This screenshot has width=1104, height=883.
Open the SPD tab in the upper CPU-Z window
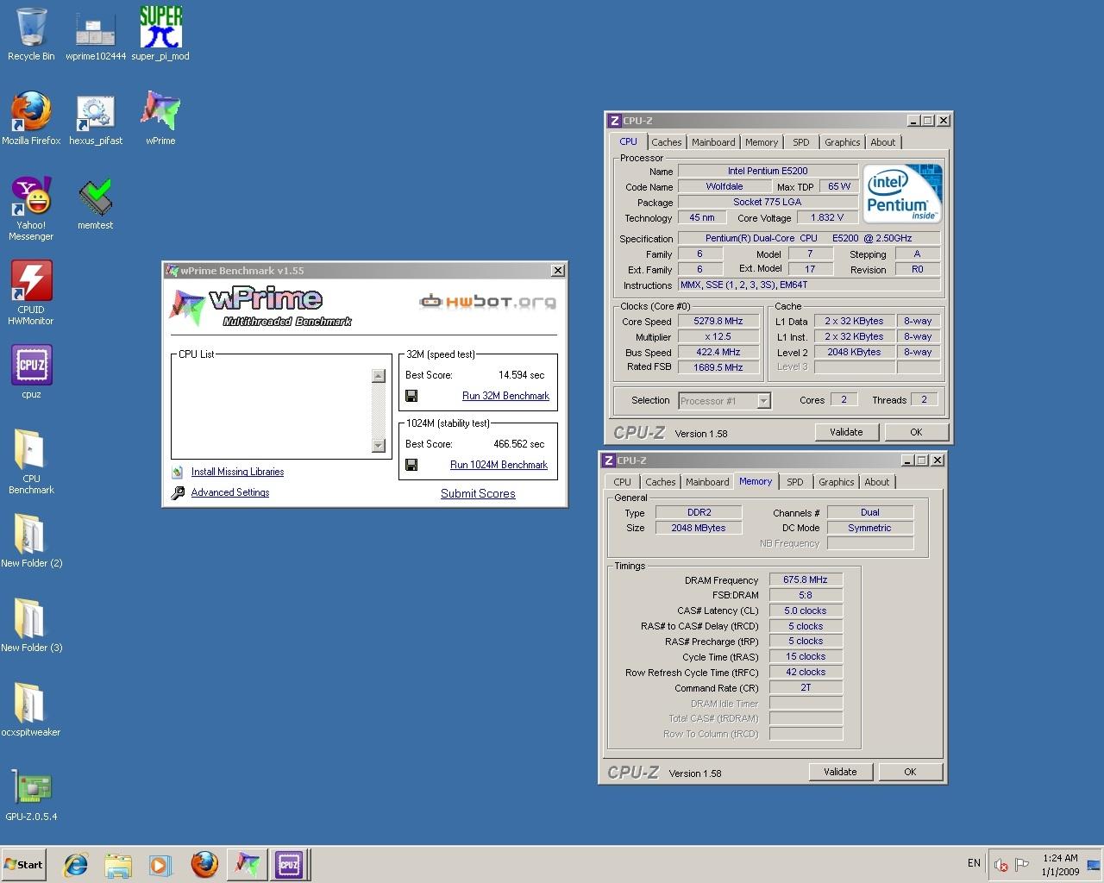(801, 142)
